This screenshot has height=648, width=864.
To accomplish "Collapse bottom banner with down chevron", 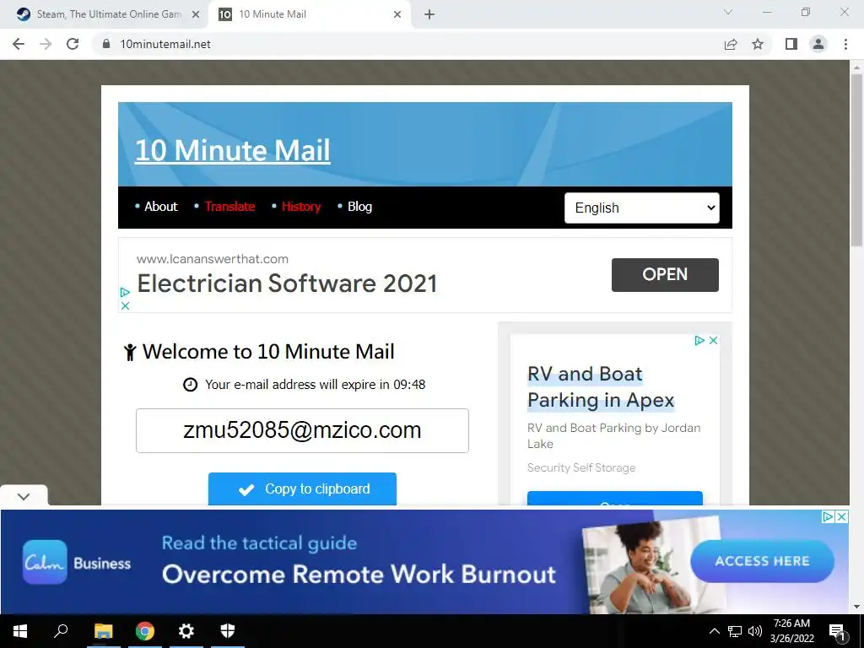I will (x=24, y=496).
